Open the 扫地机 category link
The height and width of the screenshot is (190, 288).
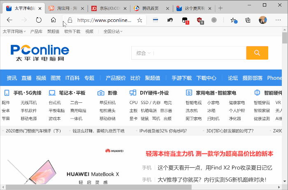pos(213,118)
